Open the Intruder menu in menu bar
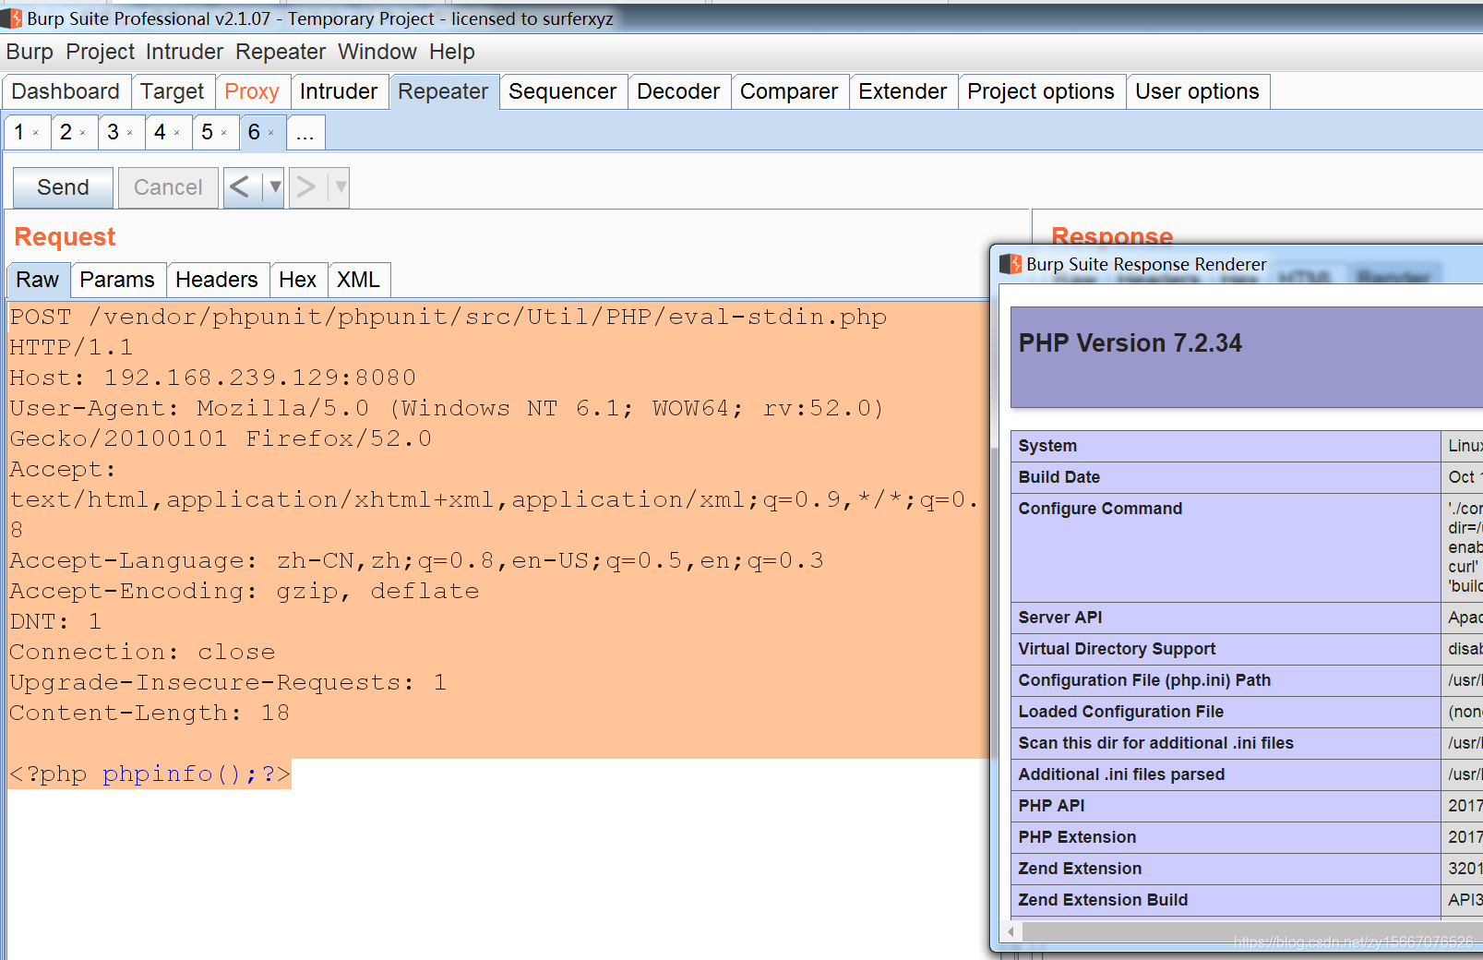The image size is (1483, 960). (x=185, y=52)
